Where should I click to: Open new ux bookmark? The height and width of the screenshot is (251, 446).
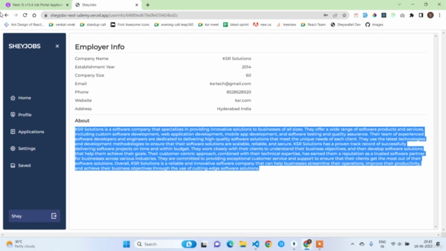point(262,25)
